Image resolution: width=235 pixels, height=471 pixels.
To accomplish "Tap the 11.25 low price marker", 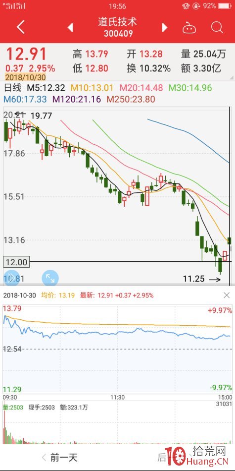I will pos(193,279).
